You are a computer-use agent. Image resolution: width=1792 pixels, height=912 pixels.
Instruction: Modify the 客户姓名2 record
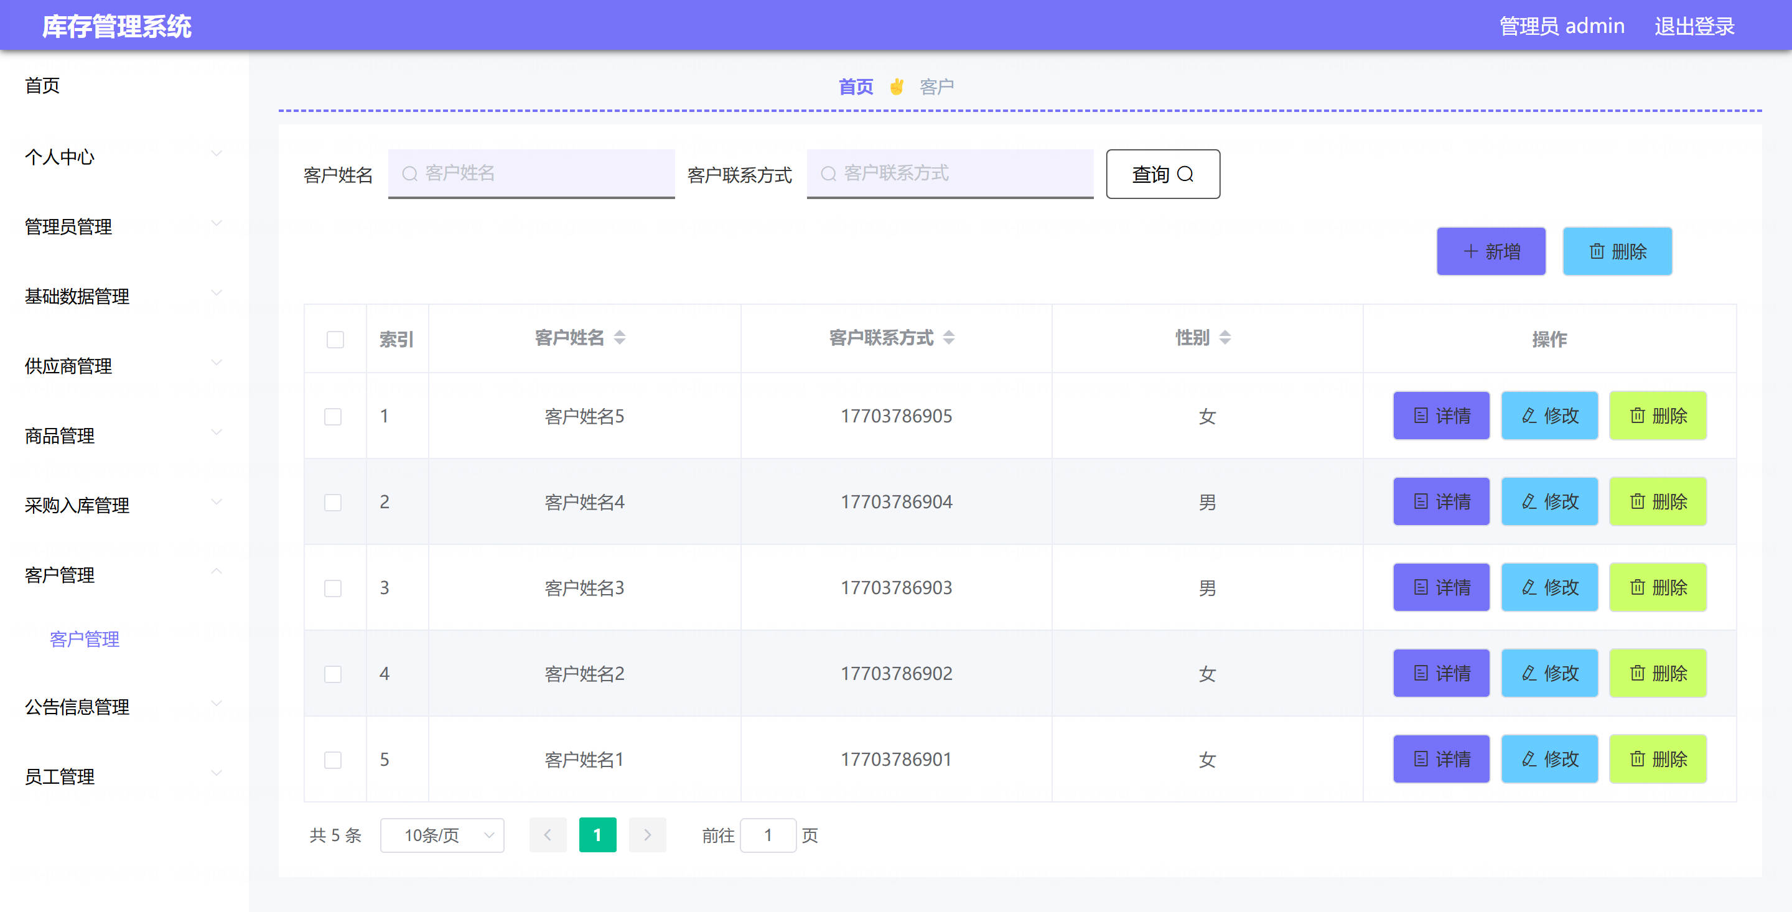1549,672
